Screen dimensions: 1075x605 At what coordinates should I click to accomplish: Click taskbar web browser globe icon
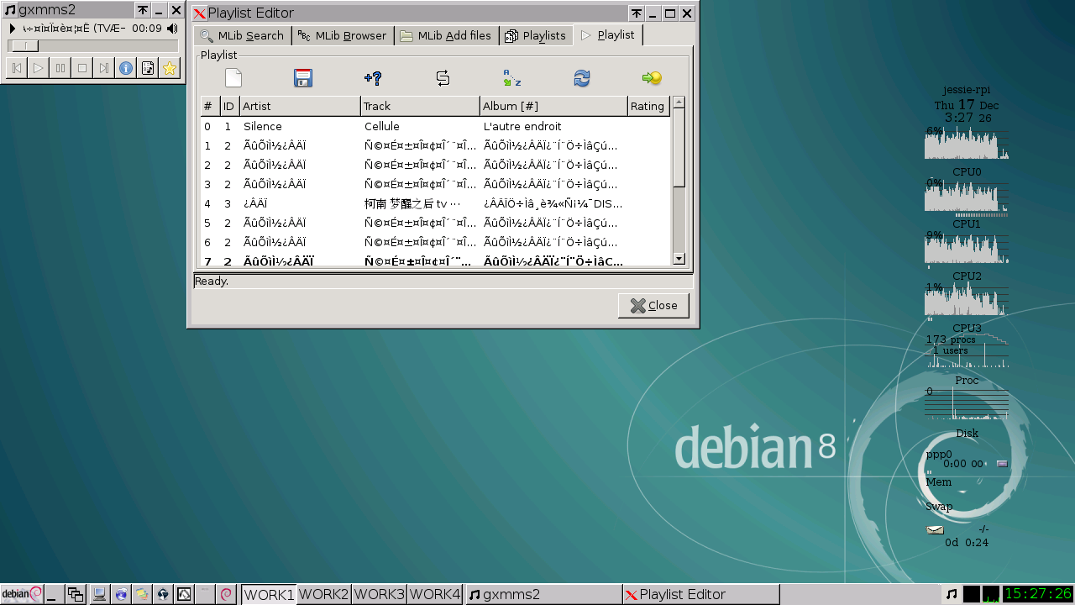tap(122, 594)
